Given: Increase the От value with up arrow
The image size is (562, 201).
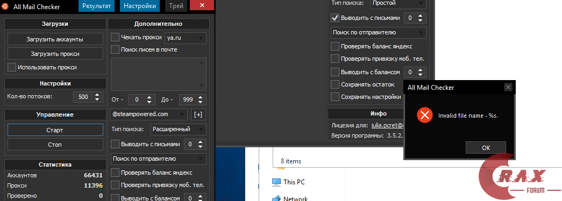Looking at the screenshot, I should click(150, 97).
